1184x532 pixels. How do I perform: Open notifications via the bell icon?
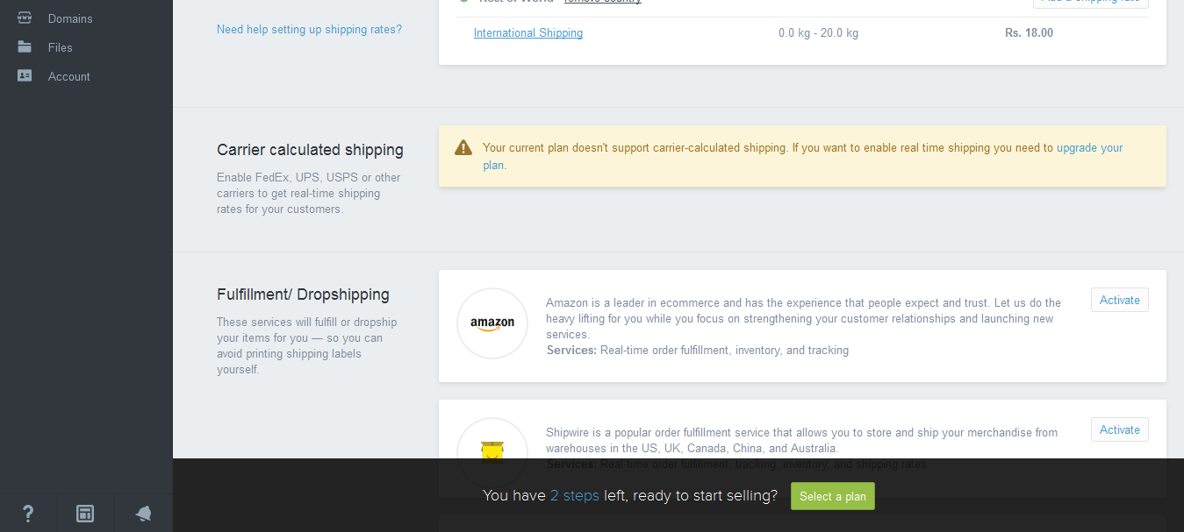[x=143, y=514]
